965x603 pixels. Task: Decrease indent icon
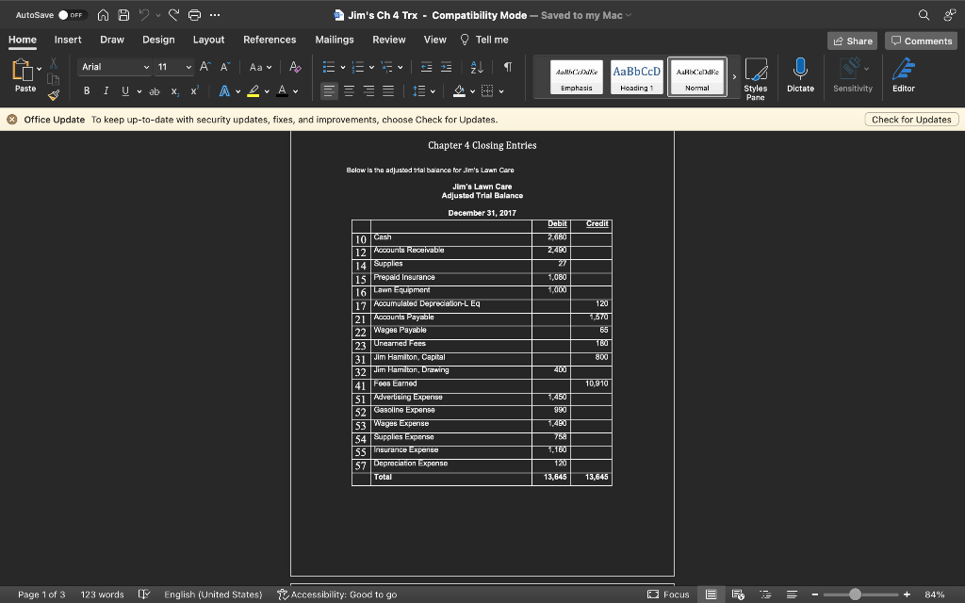426,67
